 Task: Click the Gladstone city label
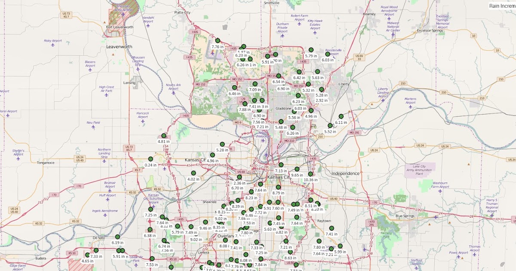click(283, 108)
